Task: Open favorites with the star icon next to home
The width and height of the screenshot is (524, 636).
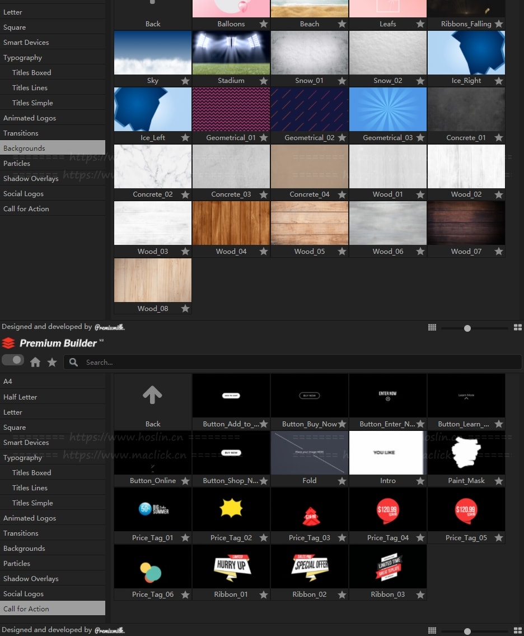Action: (52, 363)
